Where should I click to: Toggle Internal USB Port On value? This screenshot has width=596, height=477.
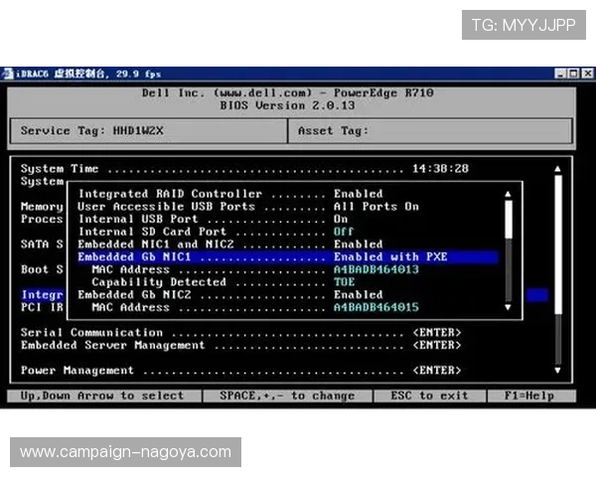(341, 219)
